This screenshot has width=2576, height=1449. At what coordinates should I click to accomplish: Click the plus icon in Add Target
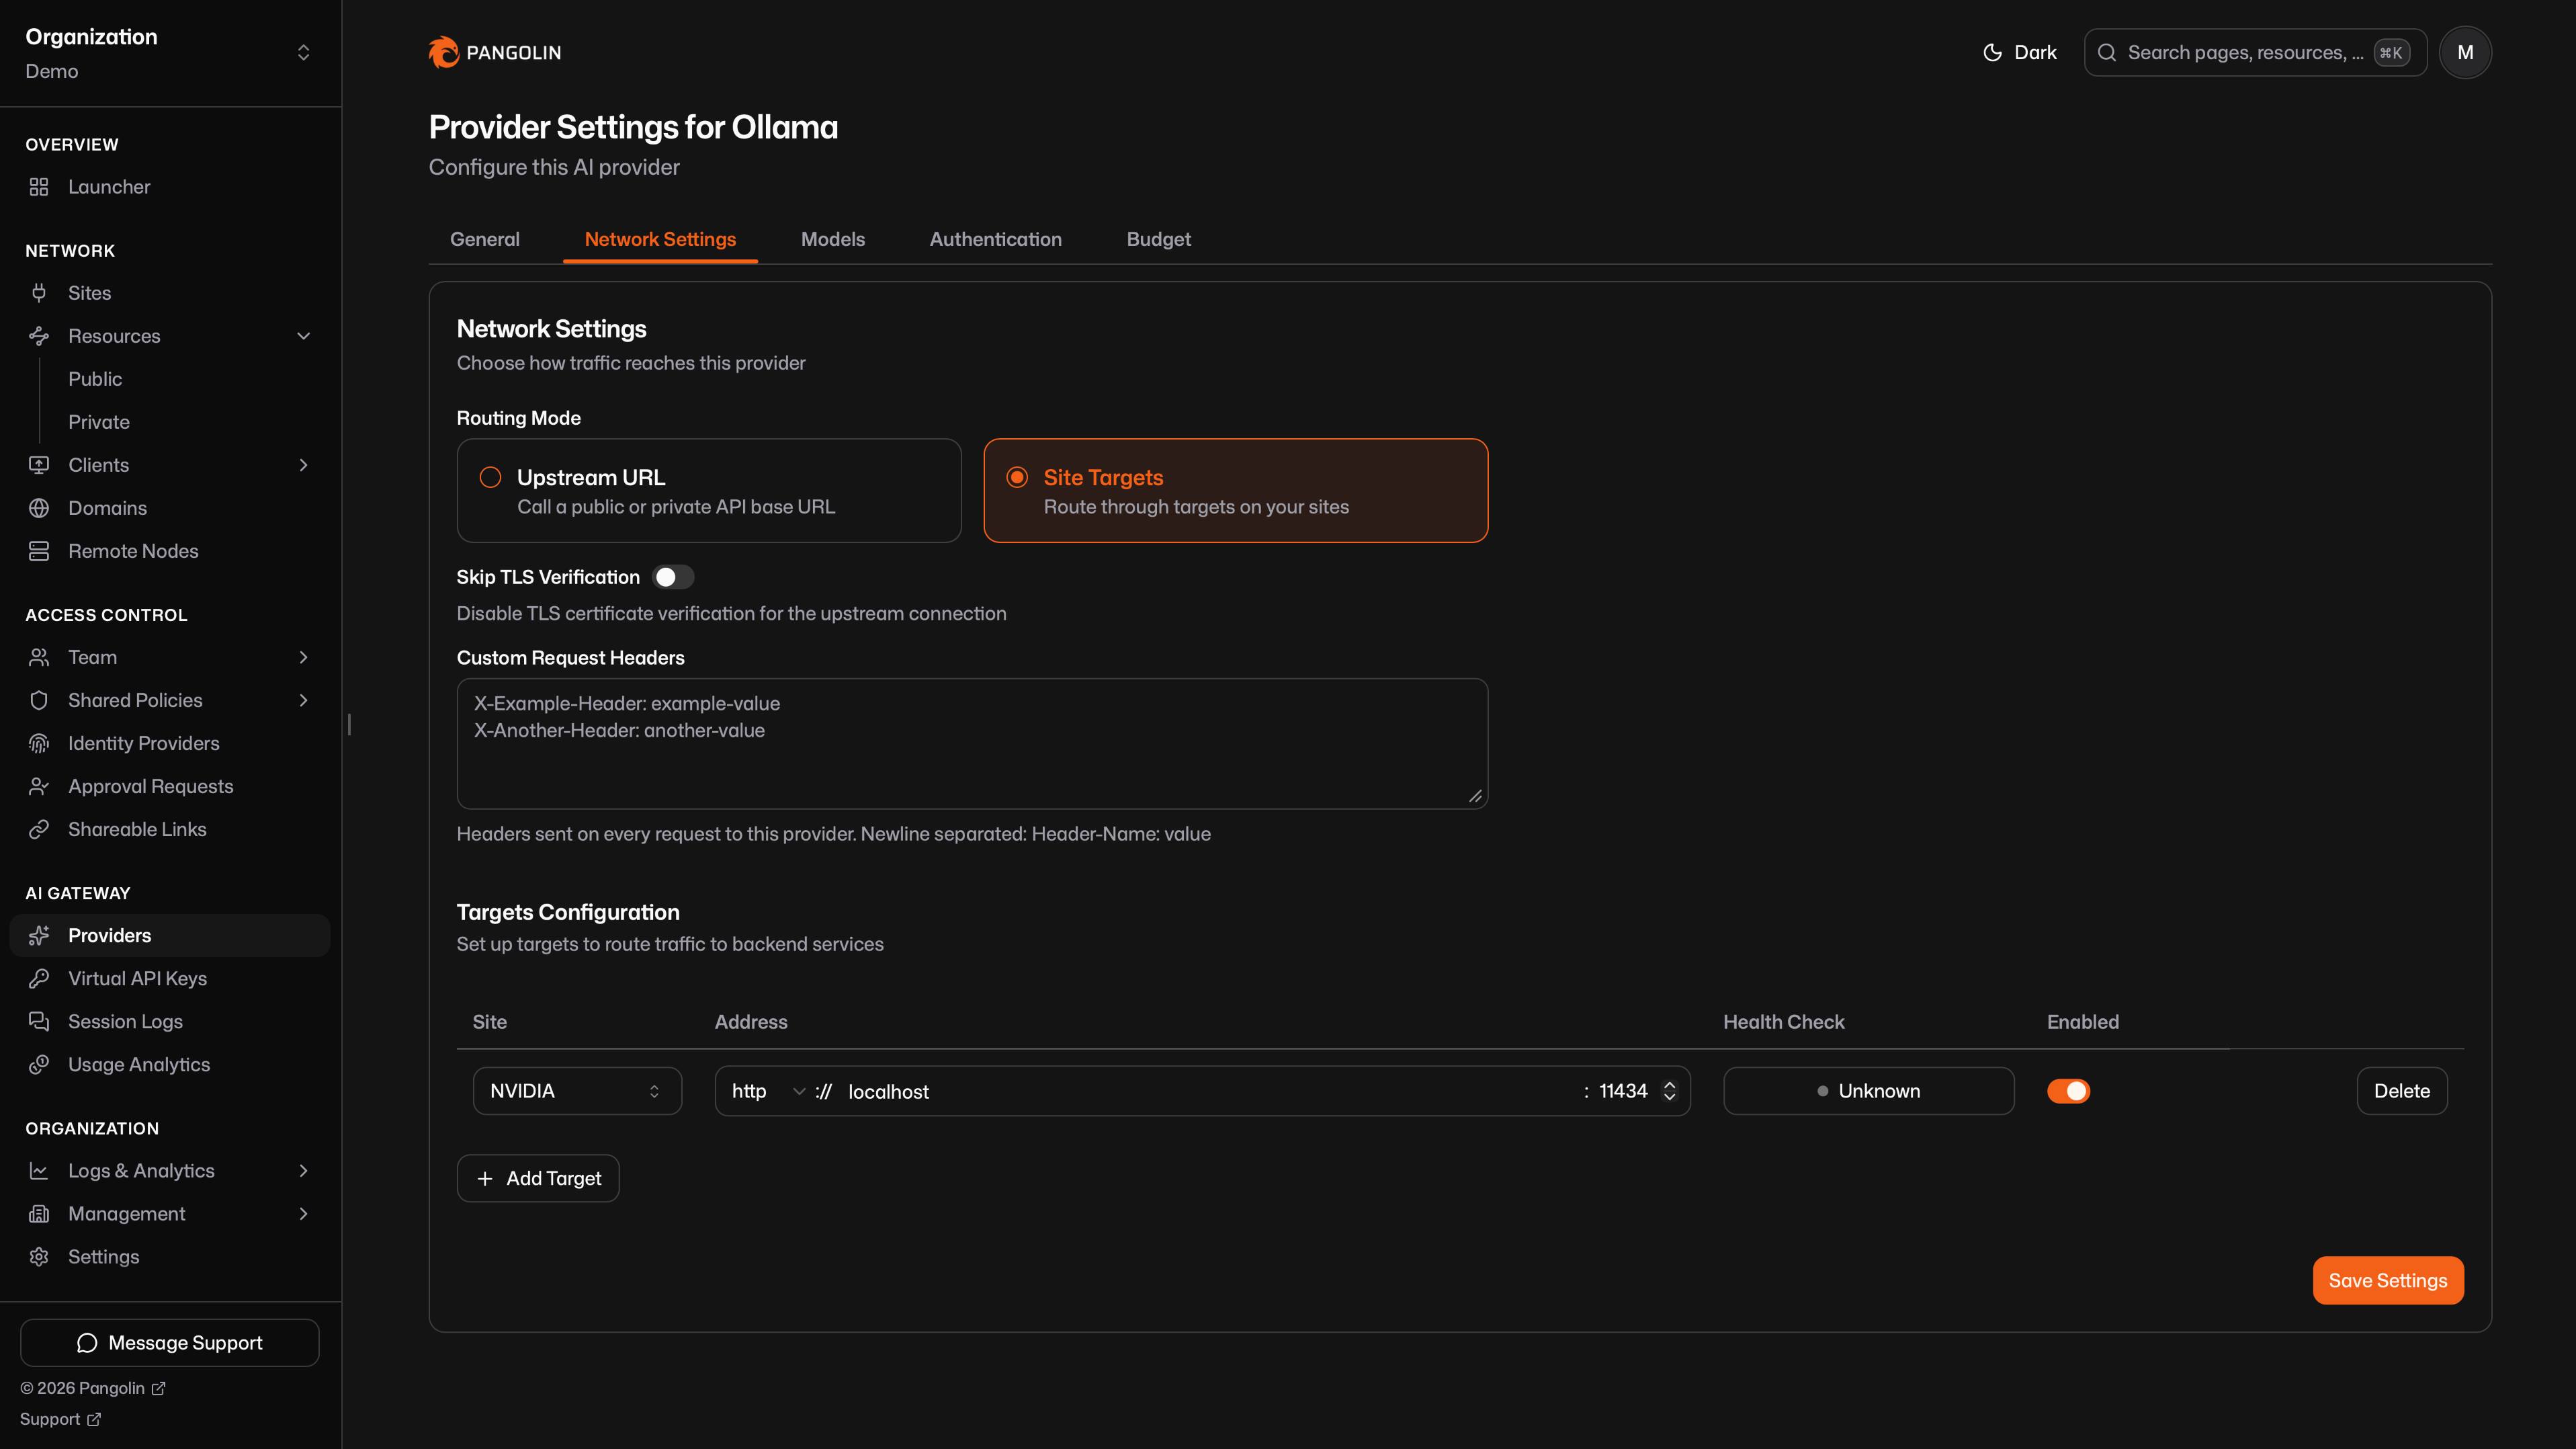485,1178
